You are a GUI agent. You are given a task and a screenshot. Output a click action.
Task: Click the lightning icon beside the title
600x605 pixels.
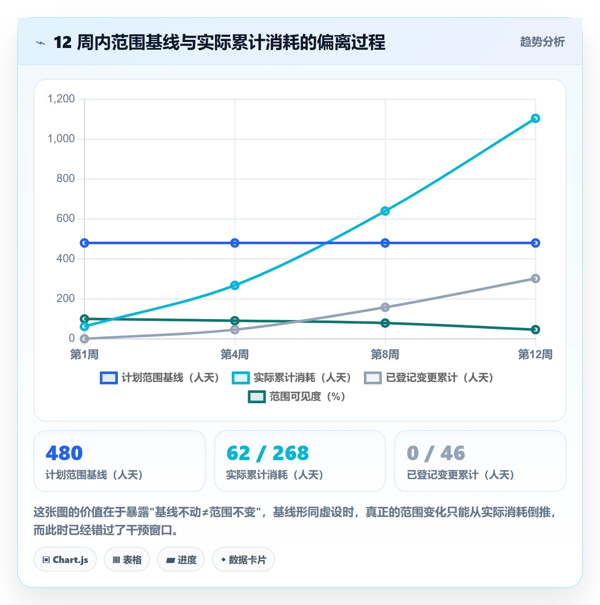coord(41,43)
